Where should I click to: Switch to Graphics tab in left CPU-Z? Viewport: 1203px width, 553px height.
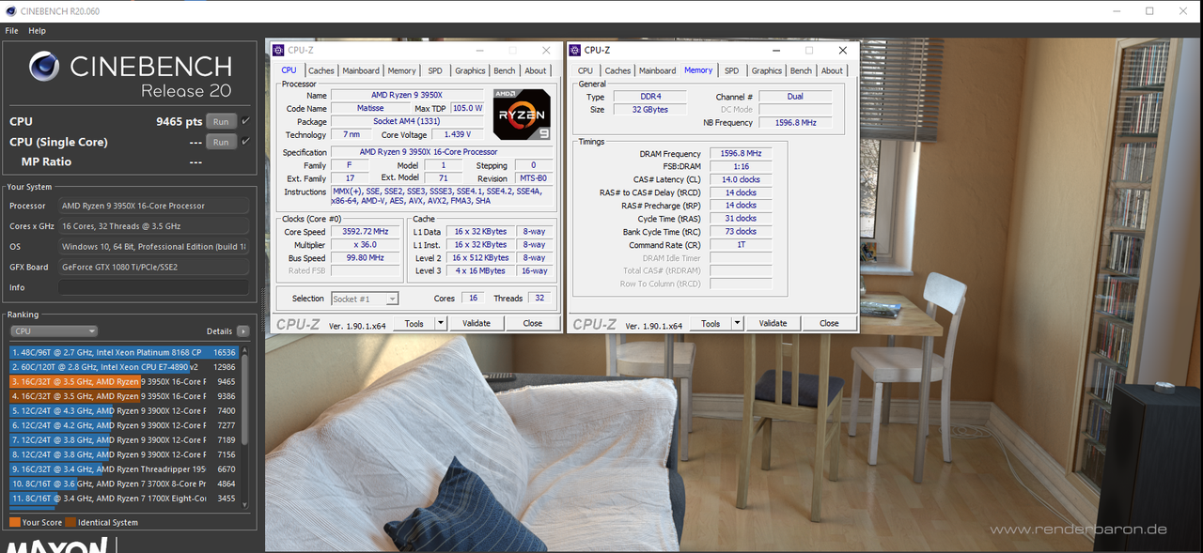click(x=470, y=70)
